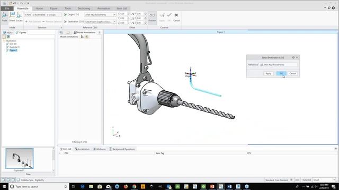
Task: Open Microsoft Edge from taskbar
Action: click(x=83, y=186)
